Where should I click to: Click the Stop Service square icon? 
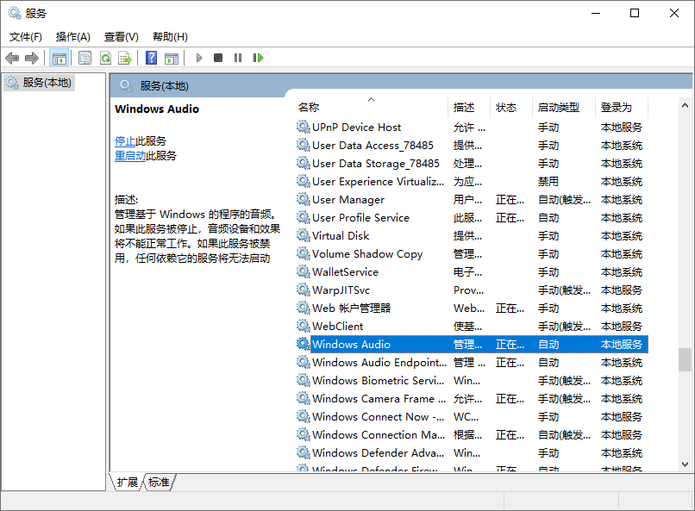[218, 58]
